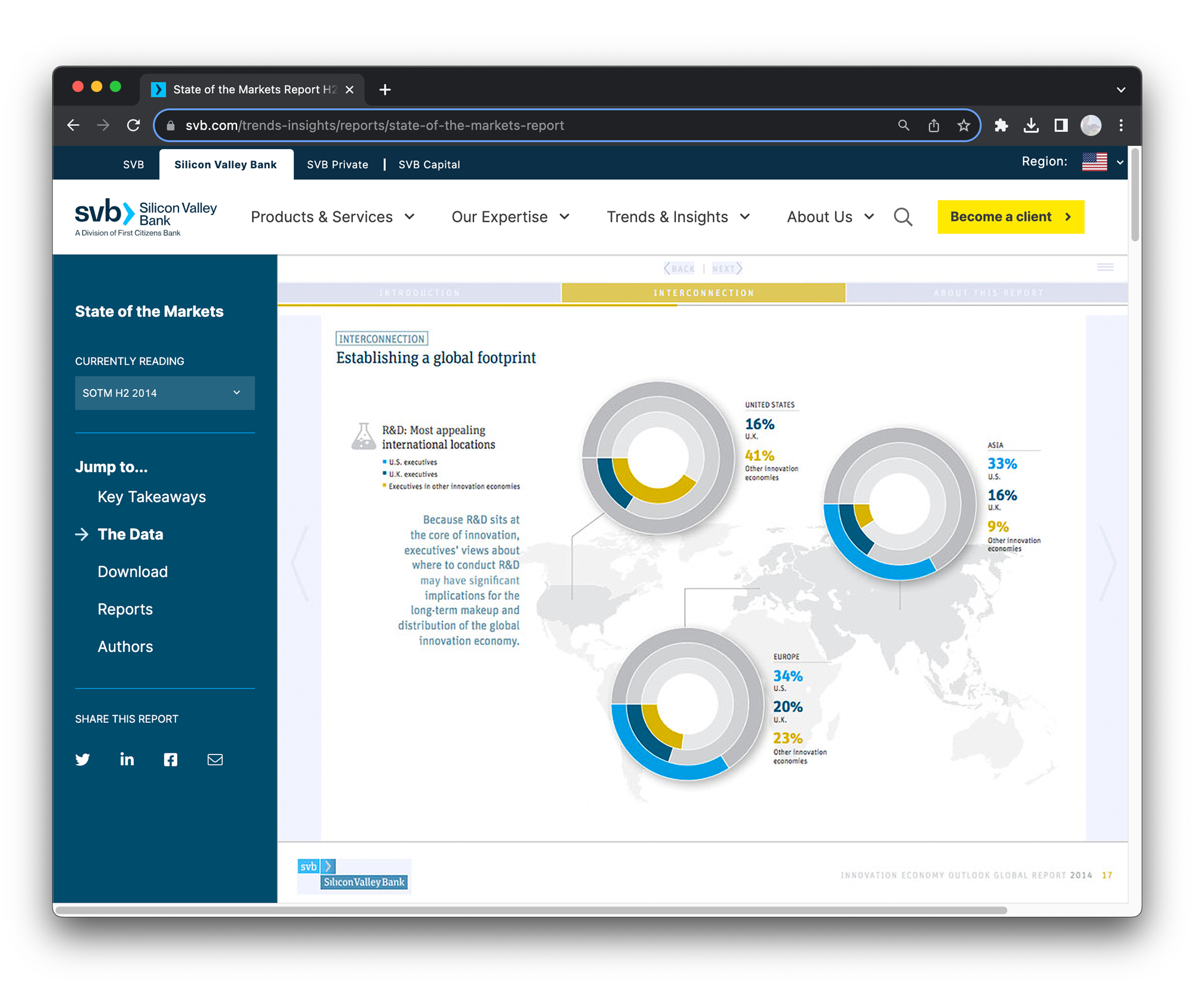Reload the page
The width and height of the screenshot is (1194, 986).
pyautogui.click(x=134, y=125)
